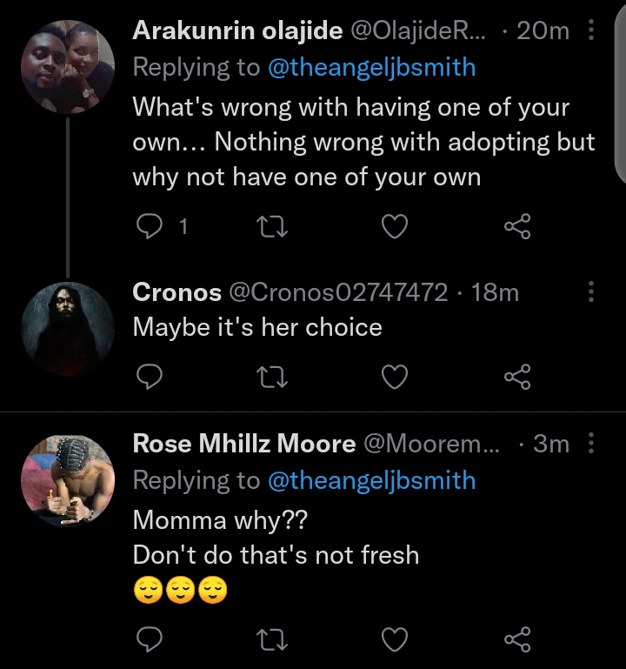
Task: Open @theangeljbsmith mention in first reply
Action: coord(371,68)
